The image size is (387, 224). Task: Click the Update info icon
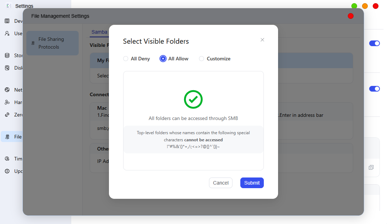[7, 171]
